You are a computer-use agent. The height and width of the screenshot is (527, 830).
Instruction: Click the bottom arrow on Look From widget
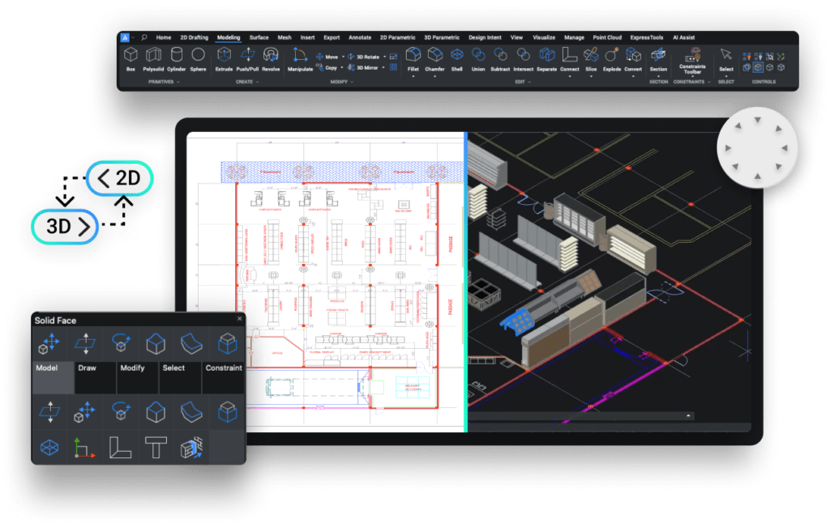point(758,176)
